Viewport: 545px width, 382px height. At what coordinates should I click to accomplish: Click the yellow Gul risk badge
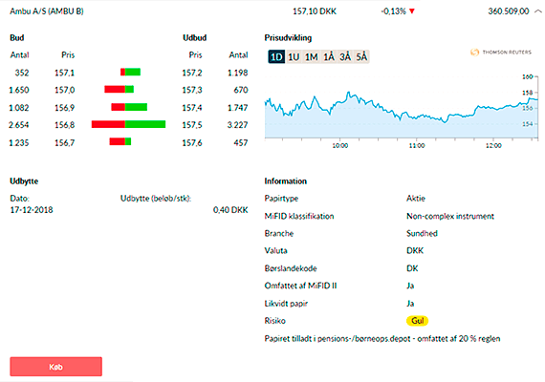417,321
